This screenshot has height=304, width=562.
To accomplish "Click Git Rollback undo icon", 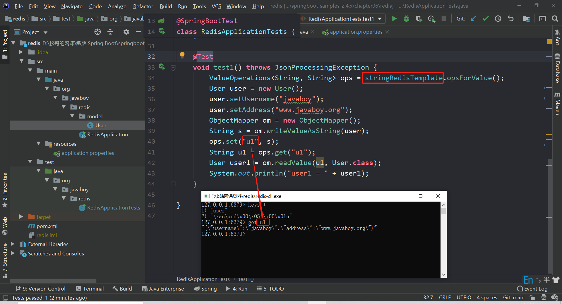I will (510, 19).
